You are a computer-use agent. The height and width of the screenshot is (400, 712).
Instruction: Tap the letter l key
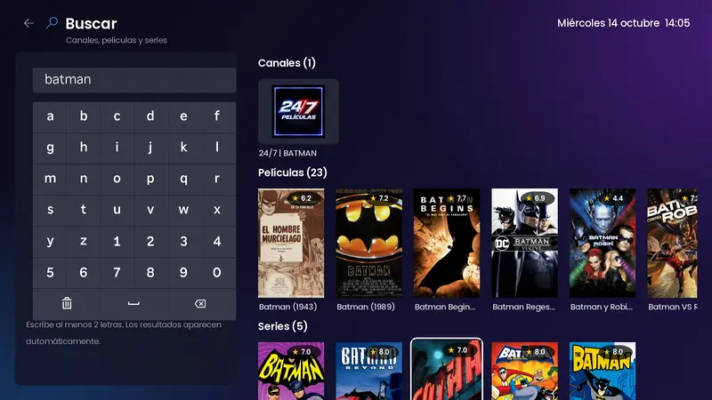[217, 148]
